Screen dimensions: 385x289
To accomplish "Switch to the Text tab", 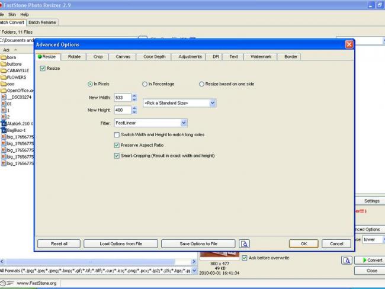I will 233,57.
